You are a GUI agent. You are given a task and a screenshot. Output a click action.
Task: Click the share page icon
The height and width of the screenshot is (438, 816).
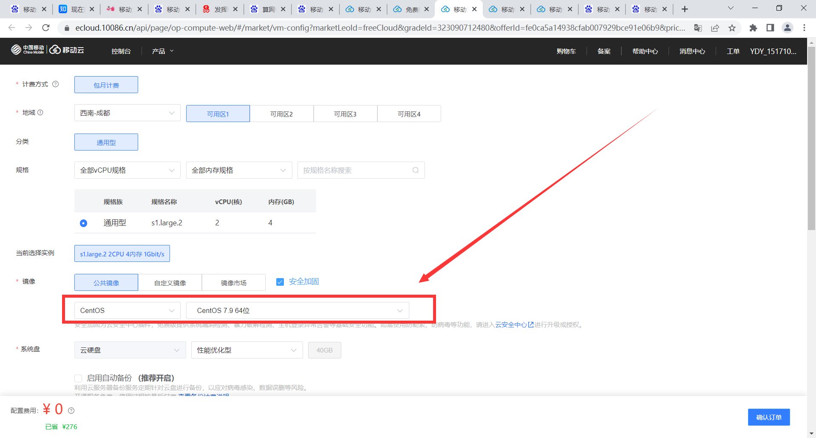715,28
